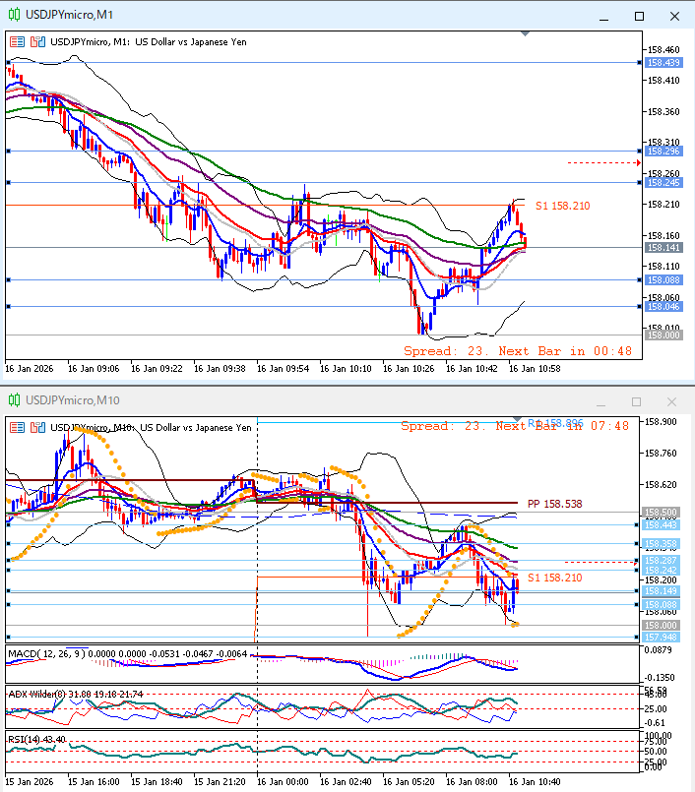Click the candlestick icon in M1 title bar
Viewport: 695px width, 792px height.
coord(14,16)
